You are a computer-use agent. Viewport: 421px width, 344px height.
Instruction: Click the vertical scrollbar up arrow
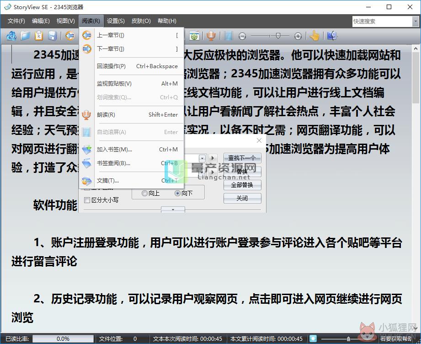tap(416, 49)
